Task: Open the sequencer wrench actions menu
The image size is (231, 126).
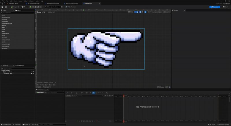Action: [67, 93]
